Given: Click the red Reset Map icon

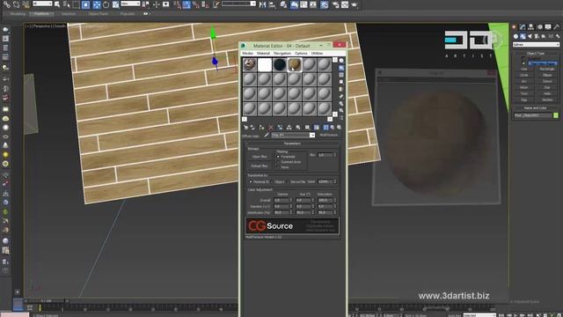Looking at the screenshot, I should click(x=271, y=127).
